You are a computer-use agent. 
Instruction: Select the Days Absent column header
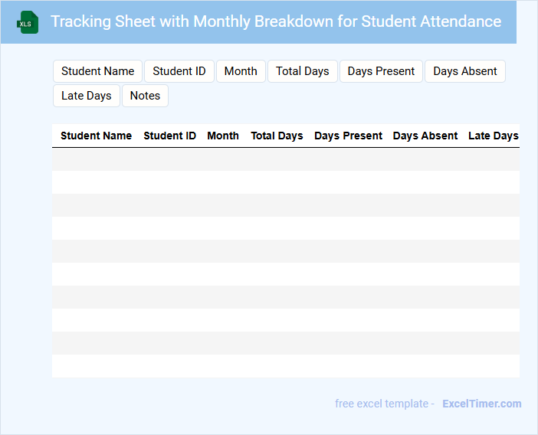pos(425,136)
